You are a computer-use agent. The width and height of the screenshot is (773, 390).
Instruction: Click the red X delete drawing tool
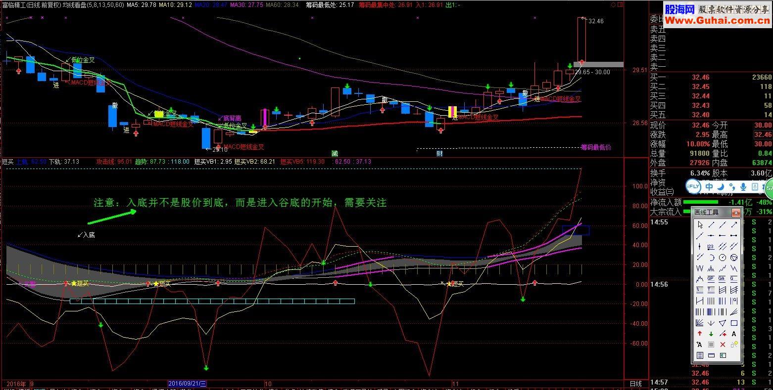(722, 345)
